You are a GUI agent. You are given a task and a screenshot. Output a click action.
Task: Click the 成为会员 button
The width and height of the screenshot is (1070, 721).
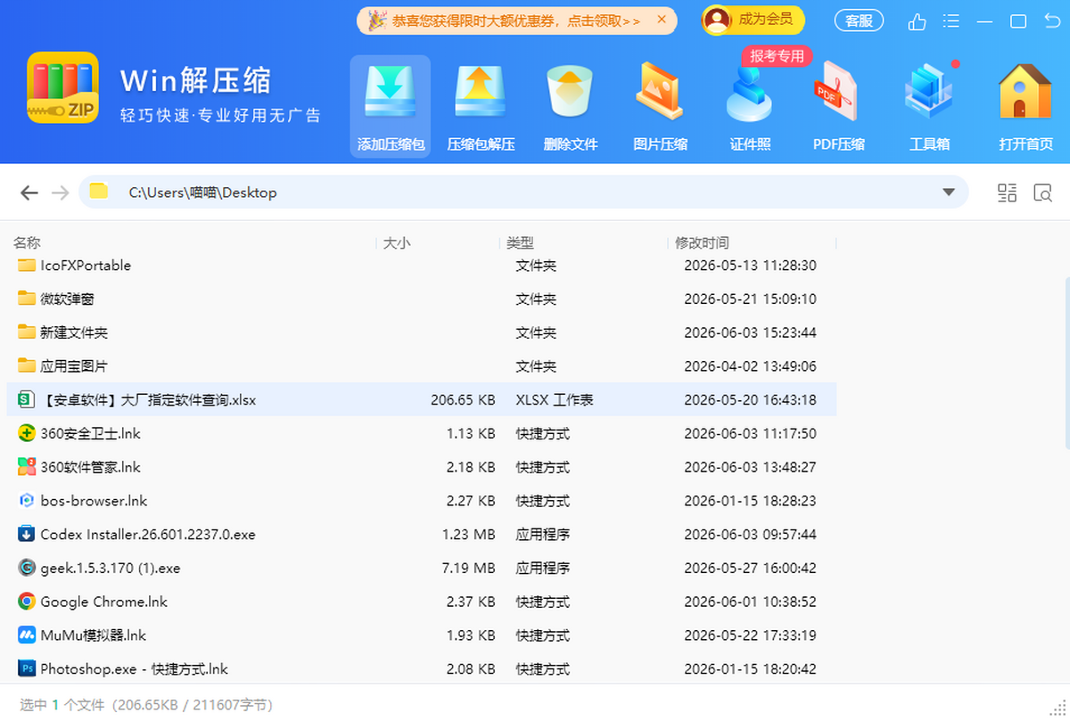coord(753,20)
